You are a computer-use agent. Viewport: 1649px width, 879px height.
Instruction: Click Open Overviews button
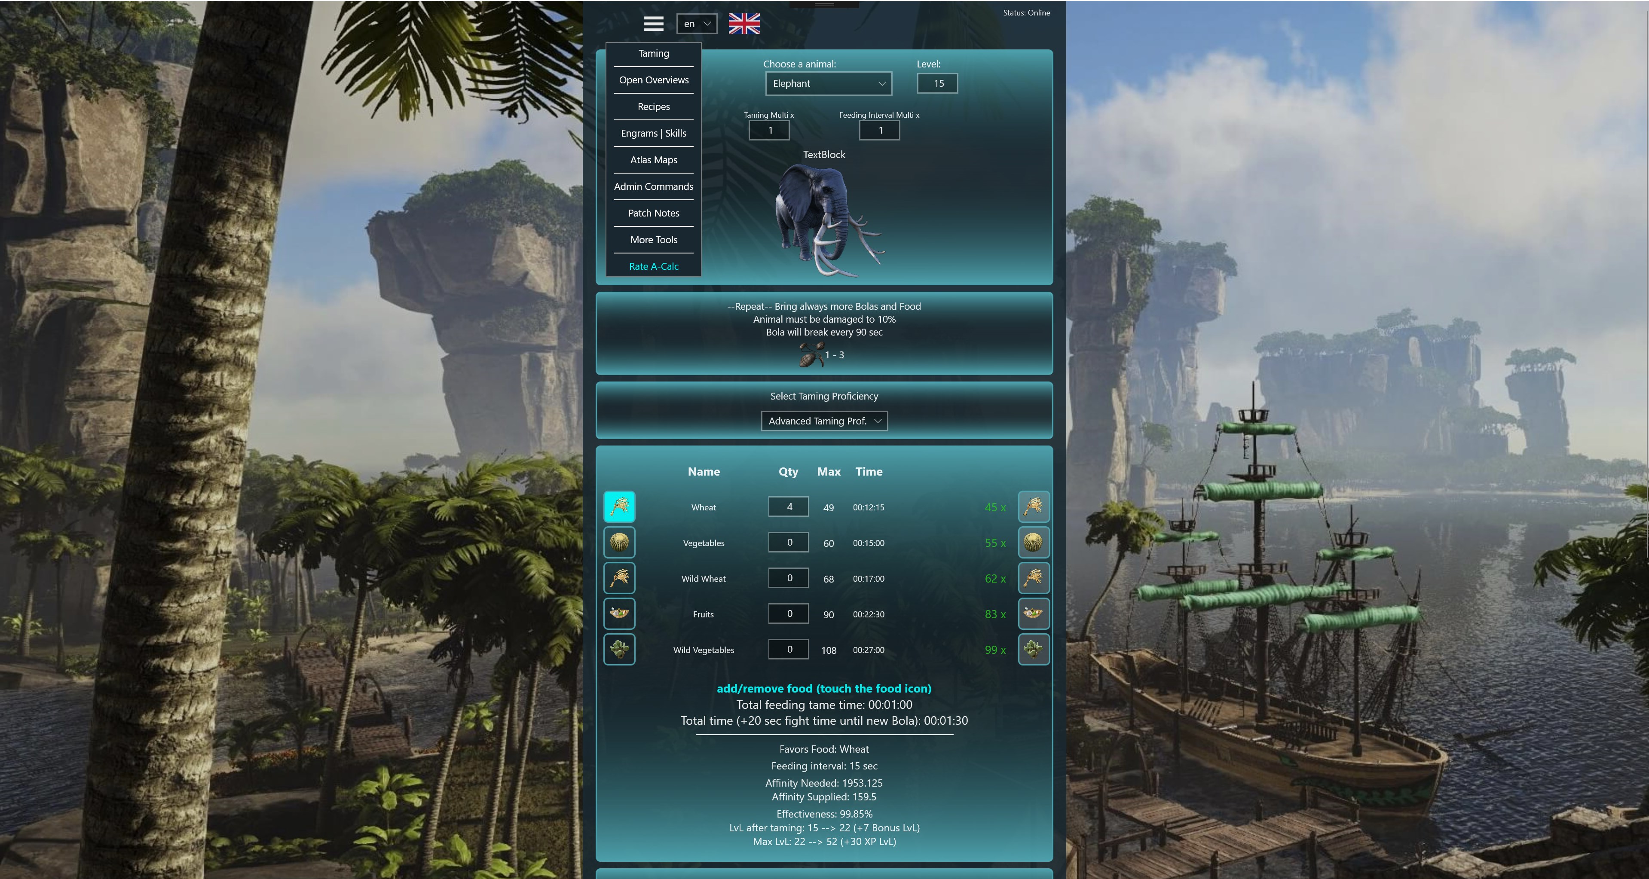652,79
